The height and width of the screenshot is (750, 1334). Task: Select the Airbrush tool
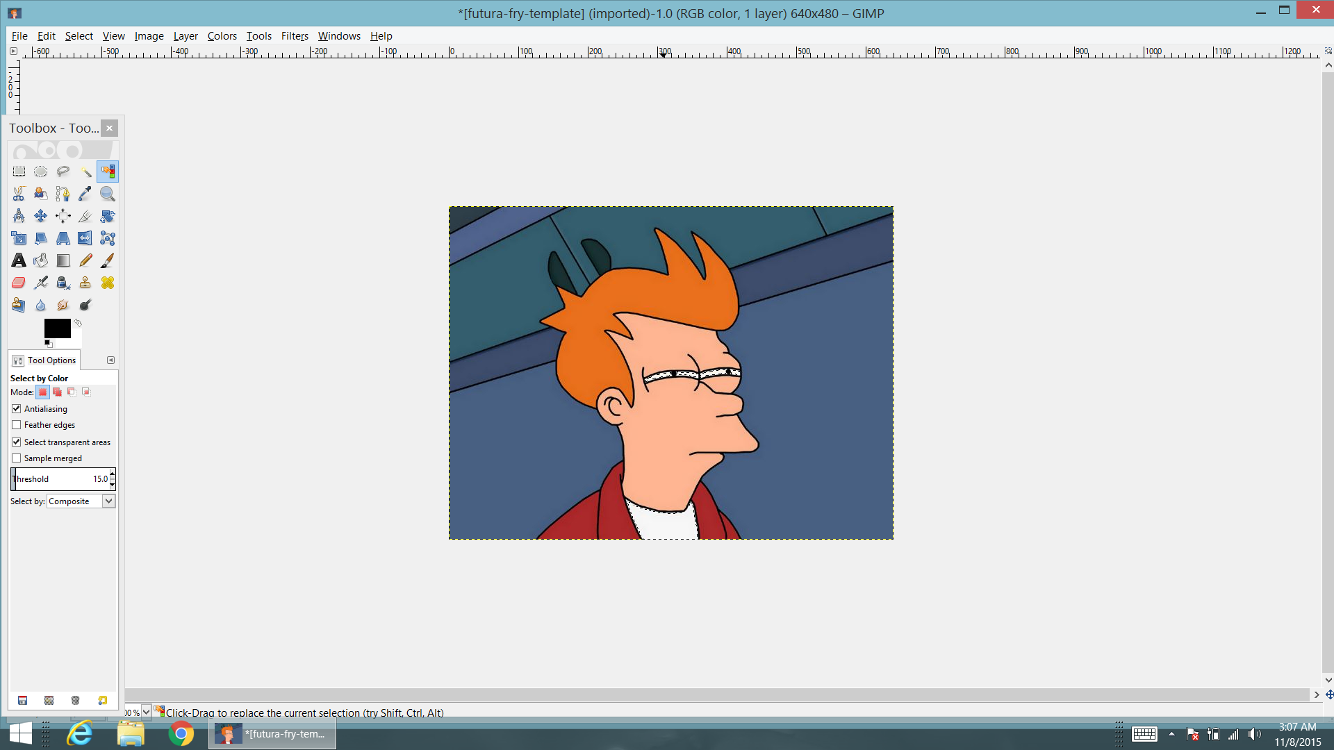[x=41, y=283]
